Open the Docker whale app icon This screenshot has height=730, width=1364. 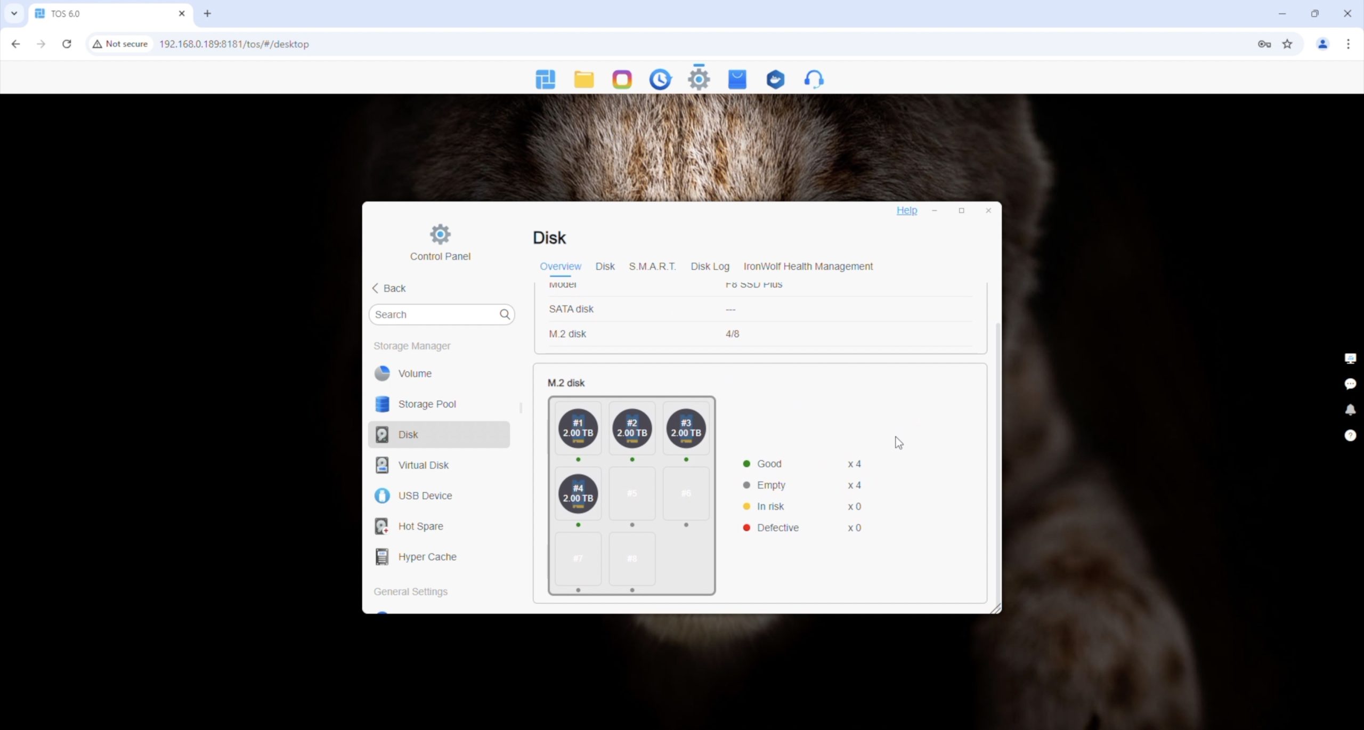click(x=775, y=79)
